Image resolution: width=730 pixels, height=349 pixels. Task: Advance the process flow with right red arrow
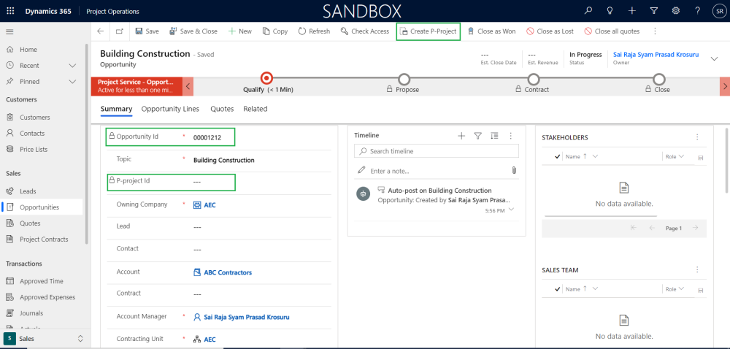click(x=725, y=86)
